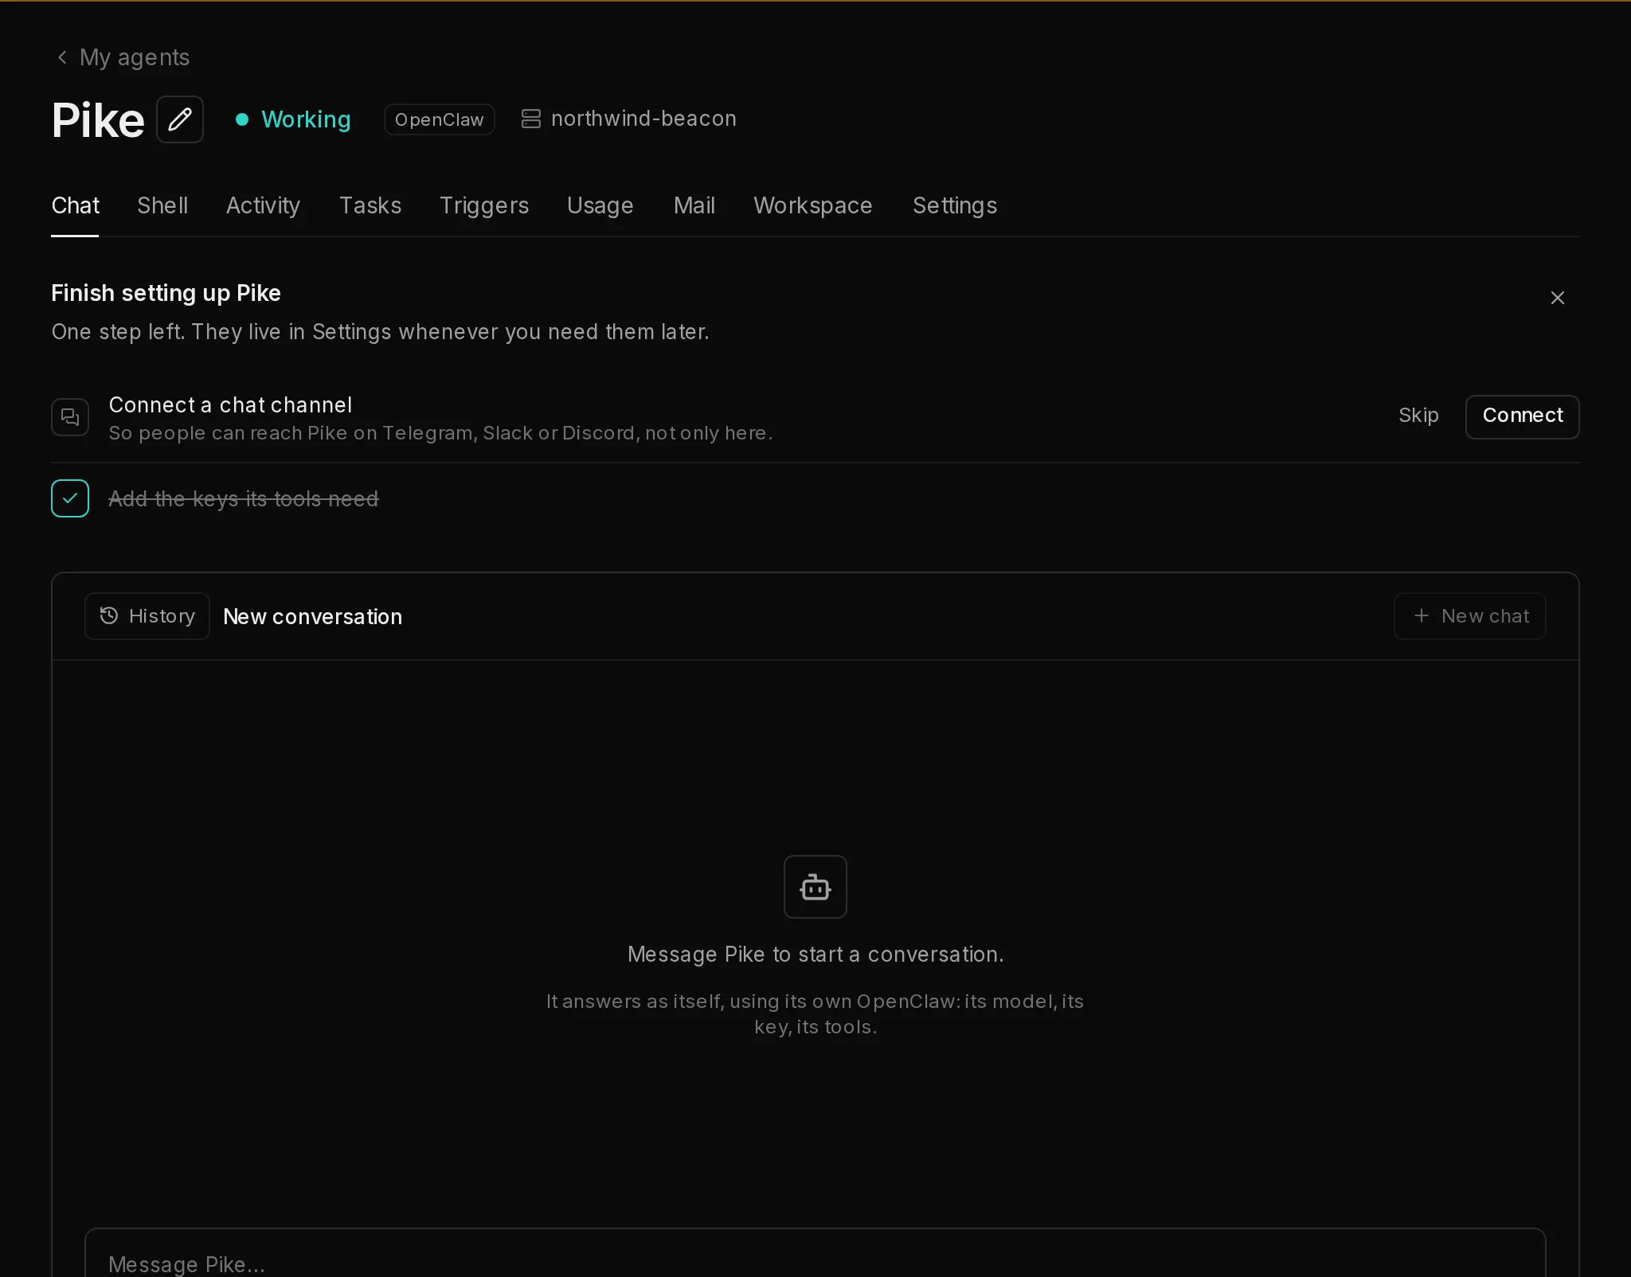Switch to the Tasks tab
1631x1277 pixels.
370,205
